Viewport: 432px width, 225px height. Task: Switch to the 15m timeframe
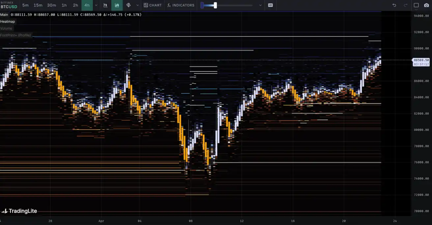tap(38, 5)
